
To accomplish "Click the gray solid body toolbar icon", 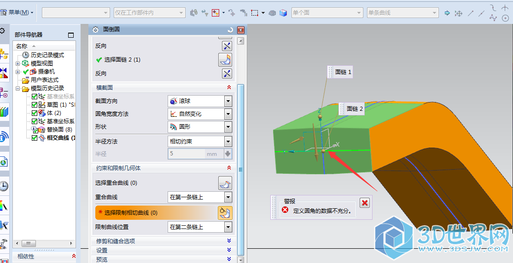I will point(273,13).
